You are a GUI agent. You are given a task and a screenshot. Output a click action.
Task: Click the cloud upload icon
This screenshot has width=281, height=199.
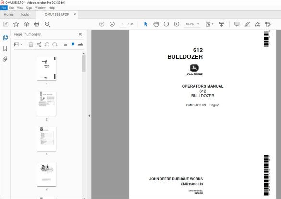click(26, 24)
